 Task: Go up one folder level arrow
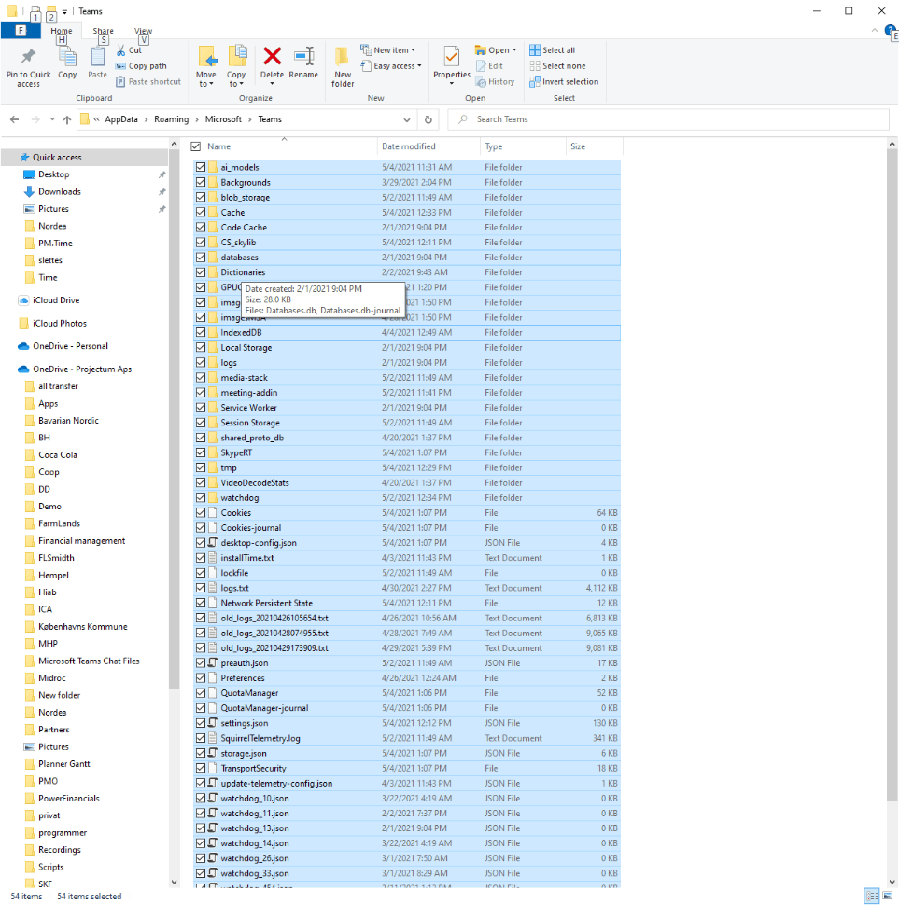coord(67,119)
